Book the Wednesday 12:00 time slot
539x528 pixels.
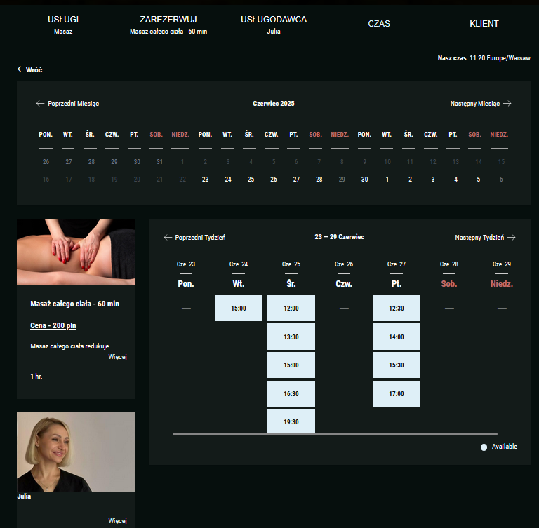tap(291, 308)
